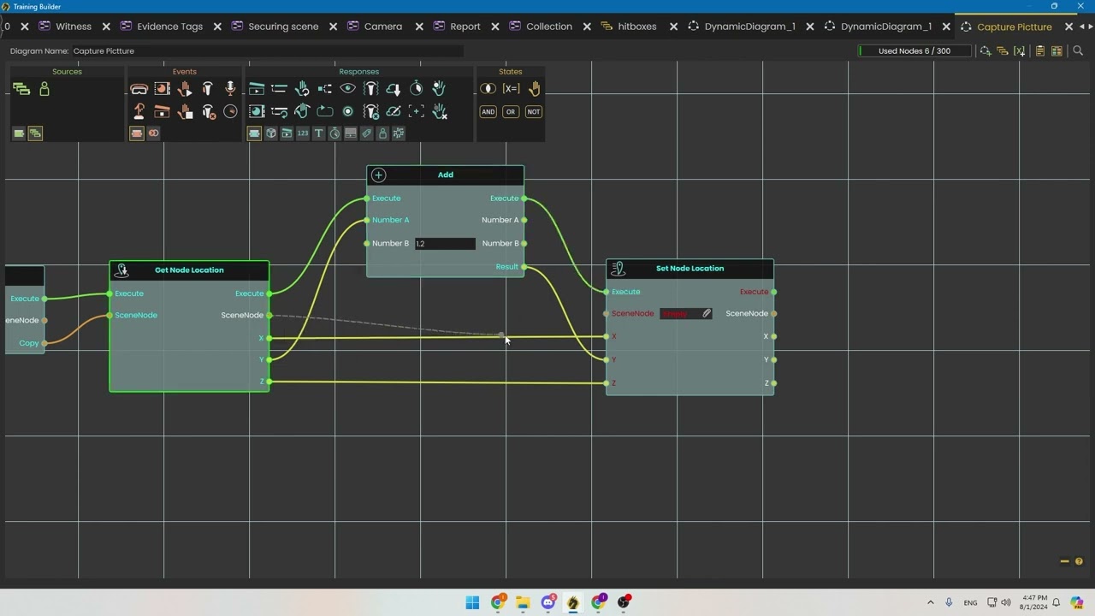The width and height of the screenshot is (1095, 616).
Task: Show hidden system tray icons chevron
Action: click(931, 602)
